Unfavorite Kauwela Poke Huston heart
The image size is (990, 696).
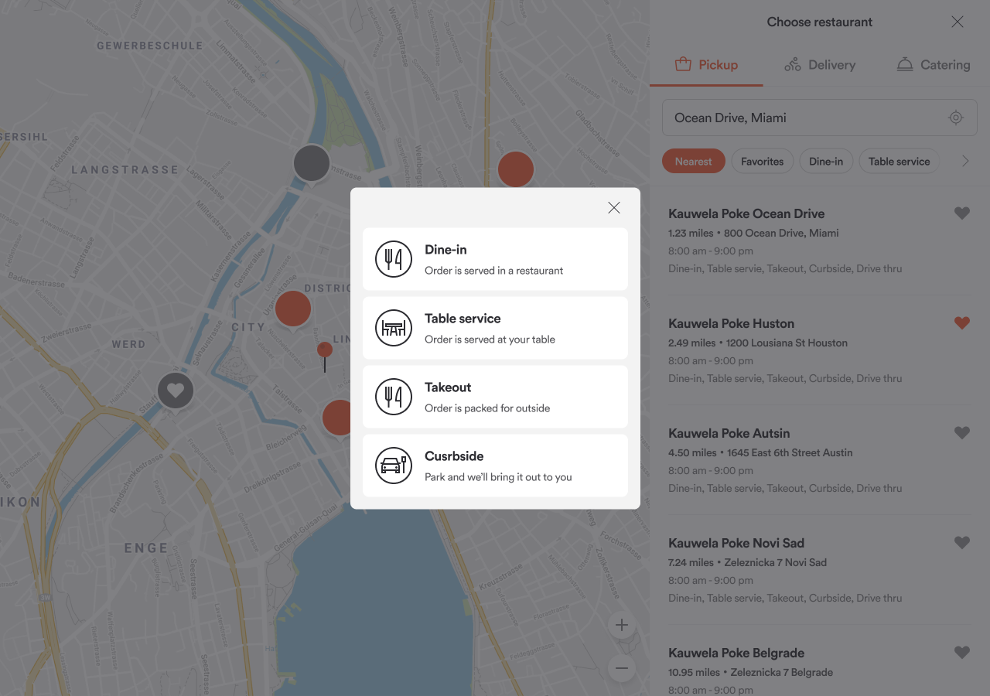click(962, 323)
